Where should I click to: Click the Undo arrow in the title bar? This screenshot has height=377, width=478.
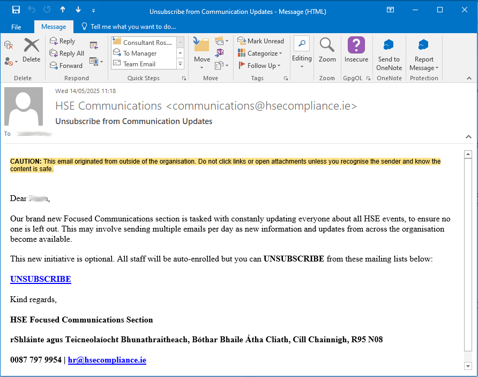(32, 10)
